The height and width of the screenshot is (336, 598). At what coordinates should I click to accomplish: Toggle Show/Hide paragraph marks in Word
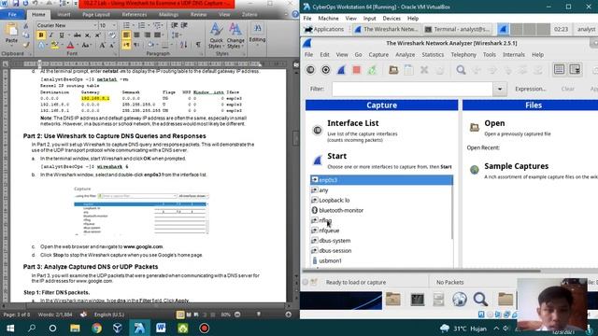click(x=198, y=45)
